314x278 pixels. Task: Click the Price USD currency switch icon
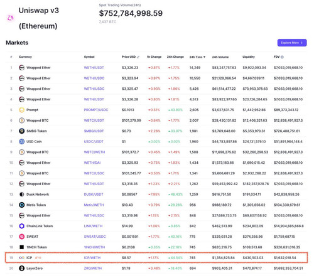pyautogui.click(x=138, y=57)
